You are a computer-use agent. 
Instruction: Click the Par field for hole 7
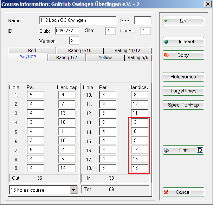click(35, 149)
